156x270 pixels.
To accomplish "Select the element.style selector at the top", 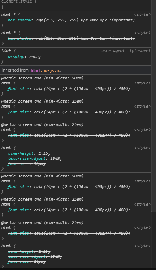I will pos(16,1).
